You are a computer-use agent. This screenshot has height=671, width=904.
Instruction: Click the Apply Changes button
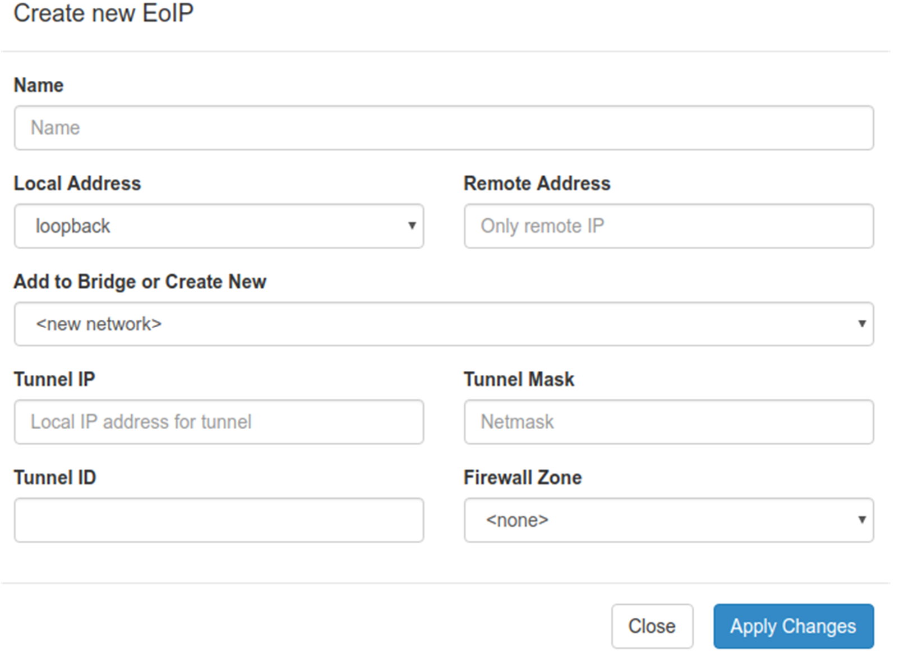(793, 626)
